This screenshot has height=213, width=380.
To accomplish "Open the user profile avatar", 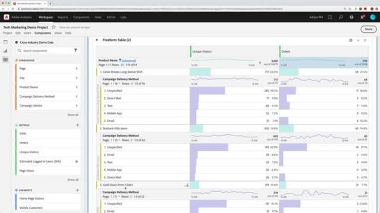I will [373, 17].
